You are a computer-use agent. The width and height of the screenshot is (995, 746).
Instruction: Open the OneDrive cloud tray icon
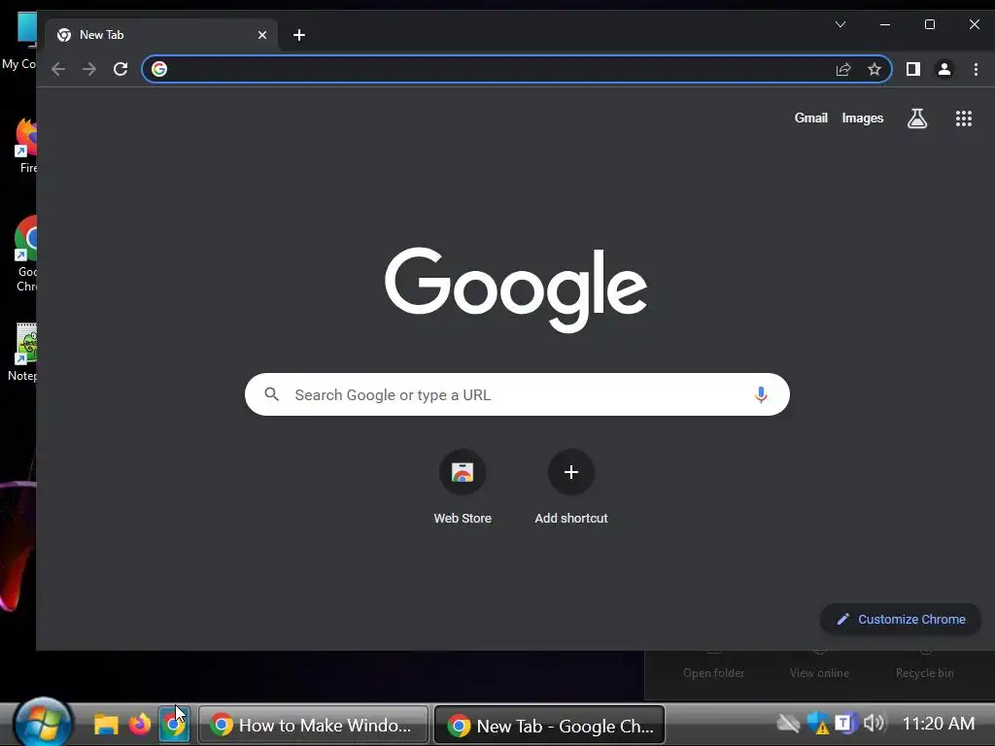(788, 723)
